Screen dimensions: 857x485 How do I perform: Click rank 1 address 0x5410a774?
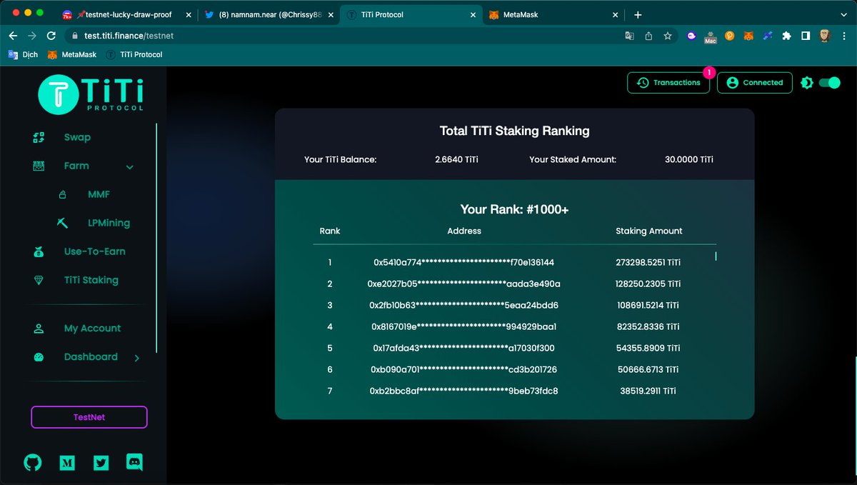tap(463, 262)
